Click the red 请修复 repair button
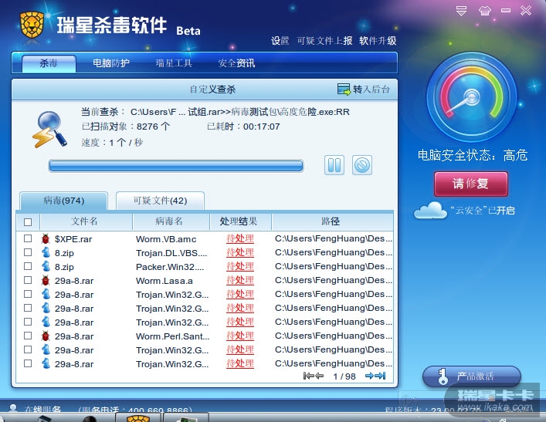The width and height of the screenshot is (546, 422). click(x=471, y=184)
